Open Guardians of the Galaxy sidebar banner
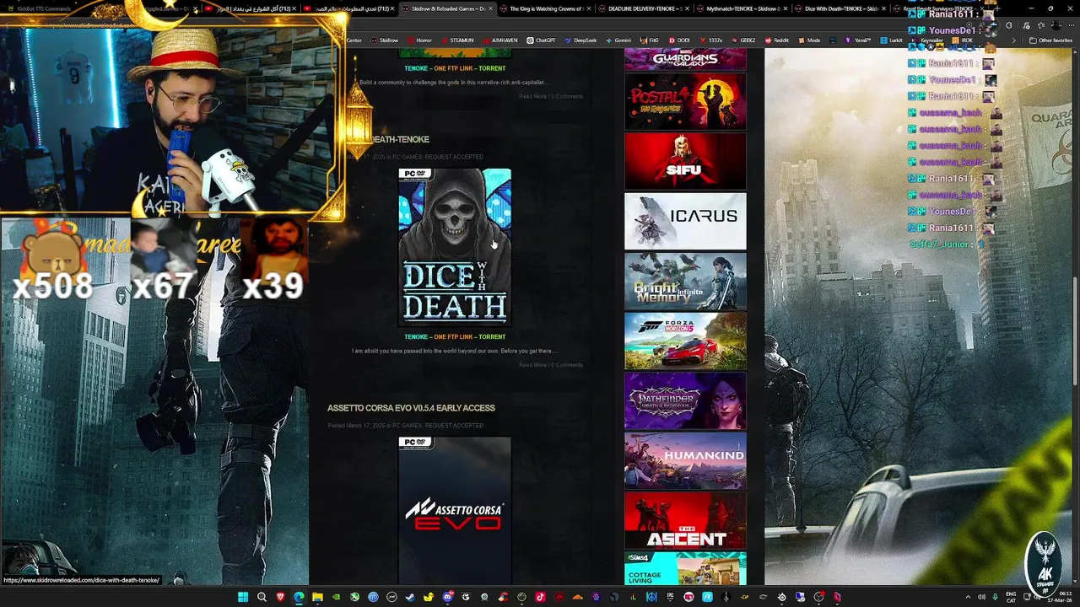Image resolution: width=1080 pixels, height=607 pixels. point(685,59)
